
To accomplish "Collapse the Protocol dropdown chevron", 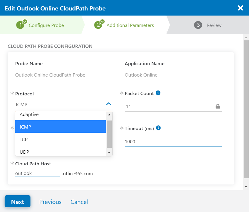I will click(109, 104).
